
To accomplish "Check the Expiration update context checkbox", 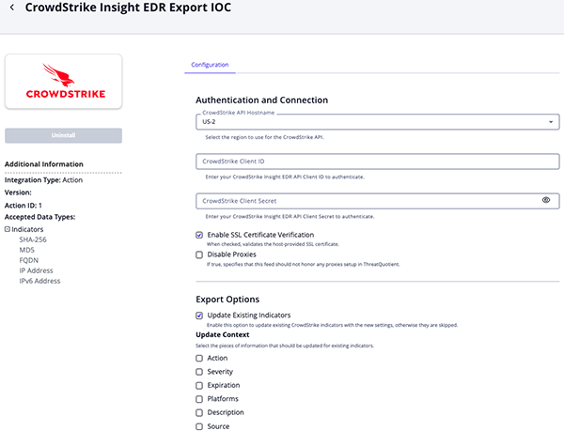I will click(x=199, y=385).
